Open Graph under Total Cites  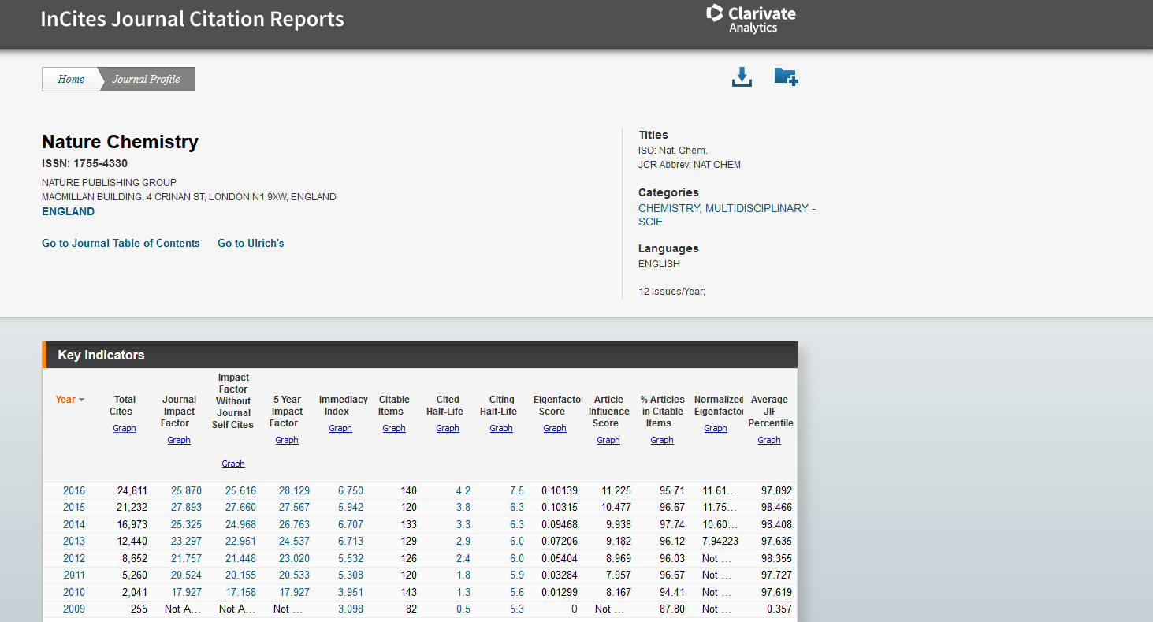pos(125,428)
